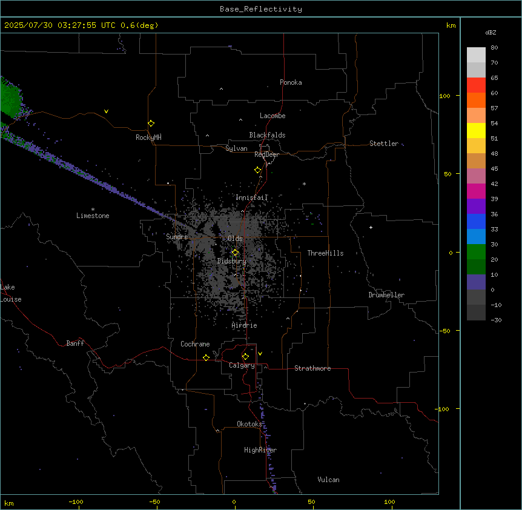Click the Lake Louise label
This screenshot has width=522, height=510.
coord(11,293)
